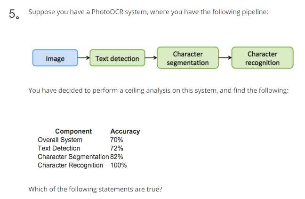Click the 'Suppose you have a PhotoOCR' sentence

click(148, 12)
